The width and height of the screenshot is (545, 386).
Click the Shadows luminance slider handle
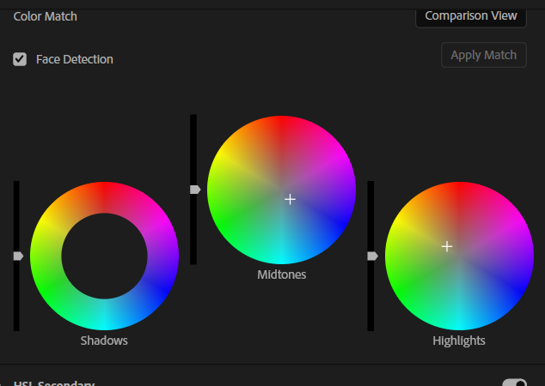pyautogui.click(x=18, y=256)
